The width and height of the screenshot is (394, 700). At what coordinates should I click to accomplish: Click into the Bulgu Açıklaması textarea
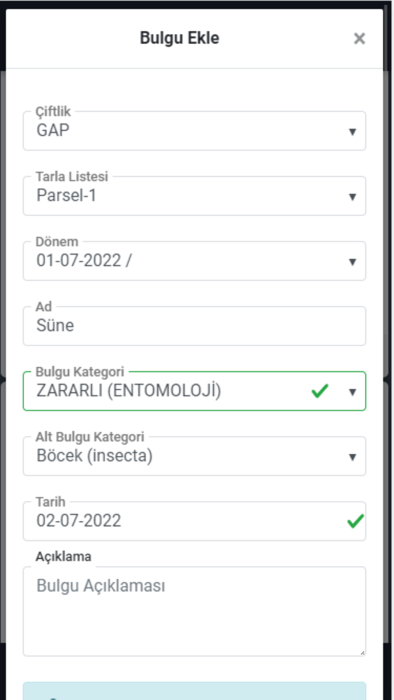(x=194, y=611)
